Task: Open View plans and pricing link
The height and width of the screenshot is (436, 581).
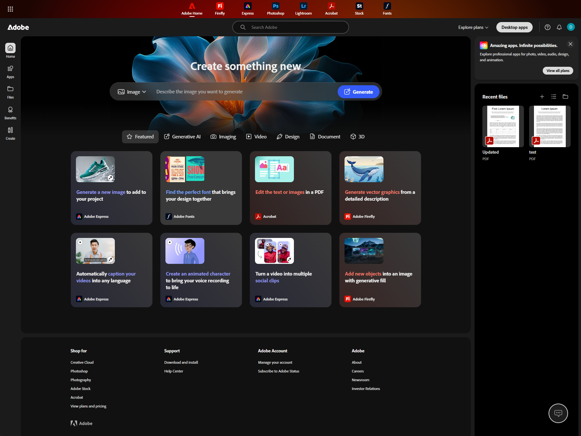Action: pyautogui.click(x=88, y=406)
